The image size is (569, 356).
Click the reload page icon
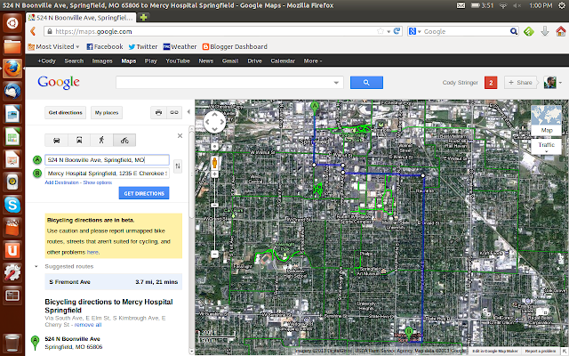(x=397, y=31)
